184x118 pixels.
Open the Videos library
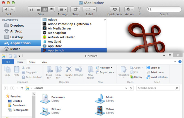pos(105,111)
